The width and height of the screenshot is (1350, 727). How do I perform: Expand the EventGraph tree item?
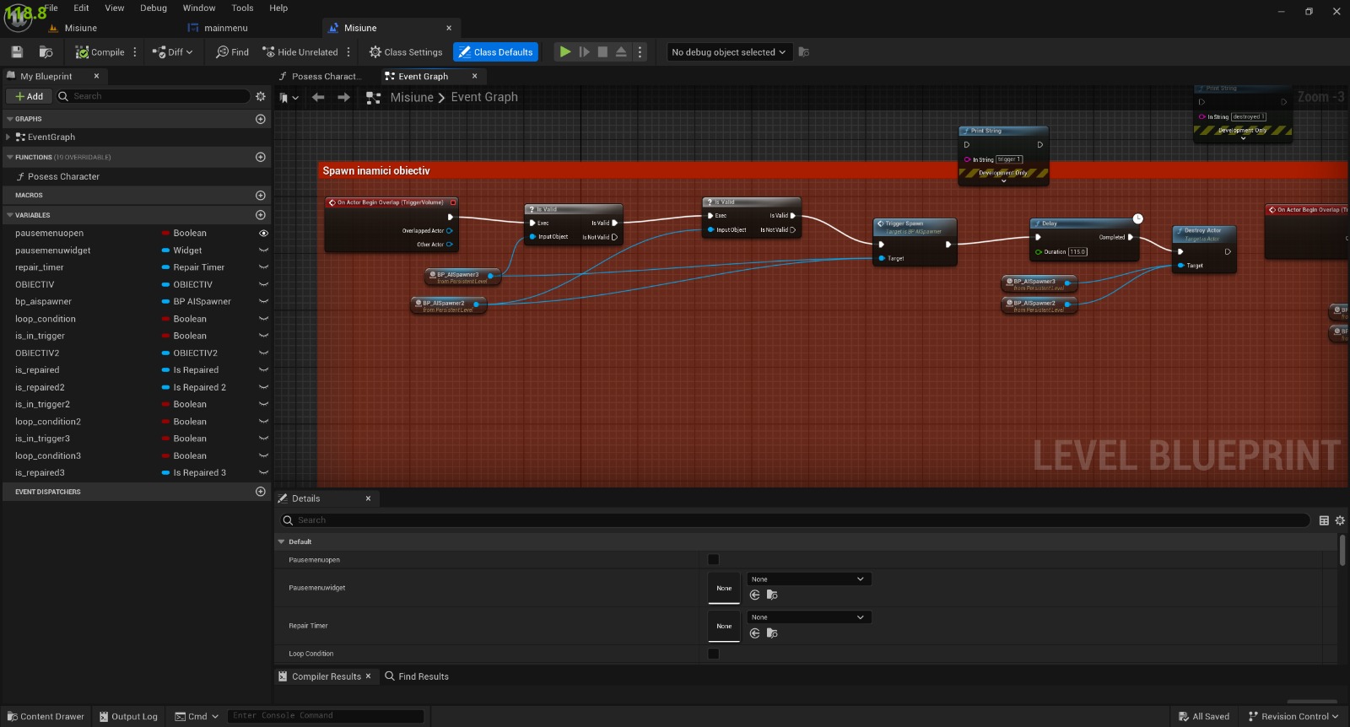pyautogui.click(x=8, y=137)
